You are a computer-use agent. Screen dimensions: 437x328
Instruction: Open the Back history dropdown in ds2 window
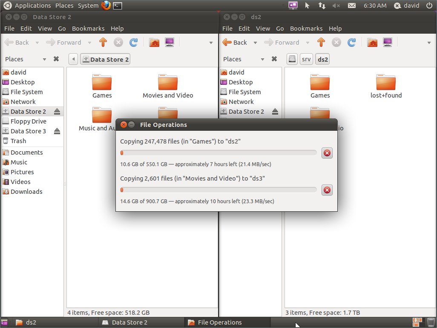255,43
